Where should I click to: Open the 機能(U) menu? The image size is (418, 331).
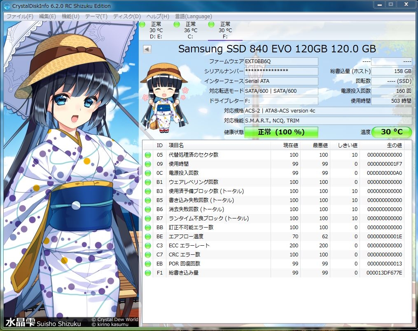[x=70, y=16]
